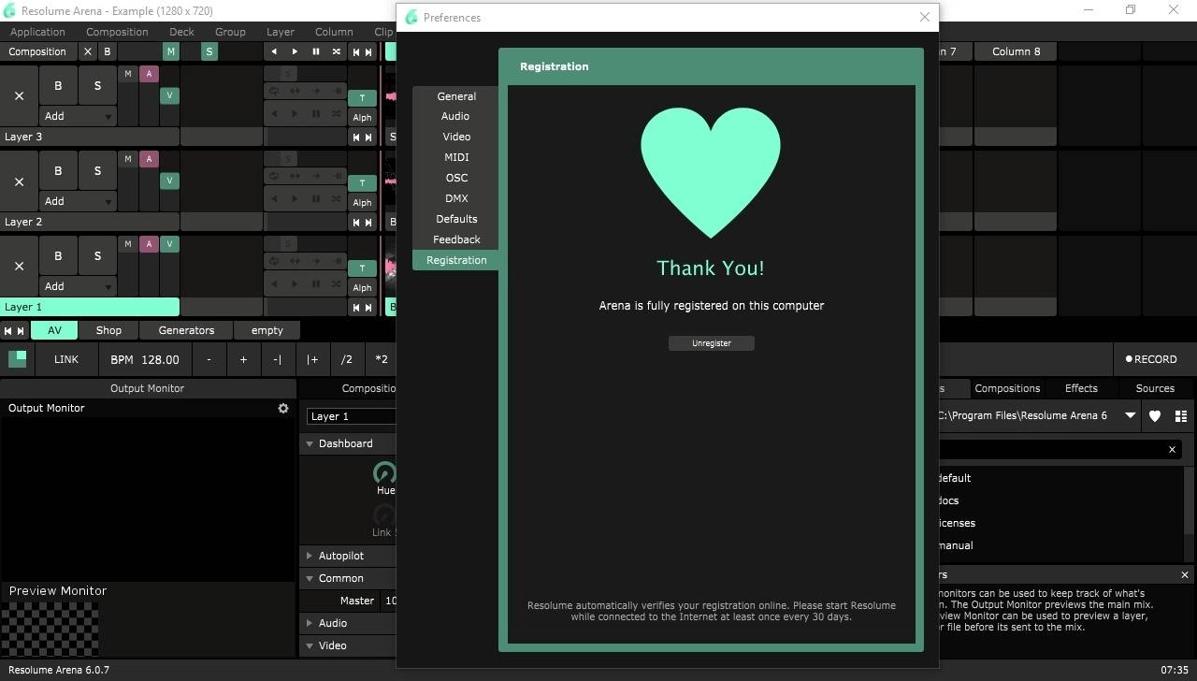Select next deck with arrow icon

pos(21,330)
